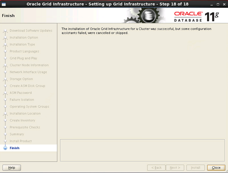Click the blue Finish step marker icon
This screenshot has width=228, height=173.
[x=5, y=148]
